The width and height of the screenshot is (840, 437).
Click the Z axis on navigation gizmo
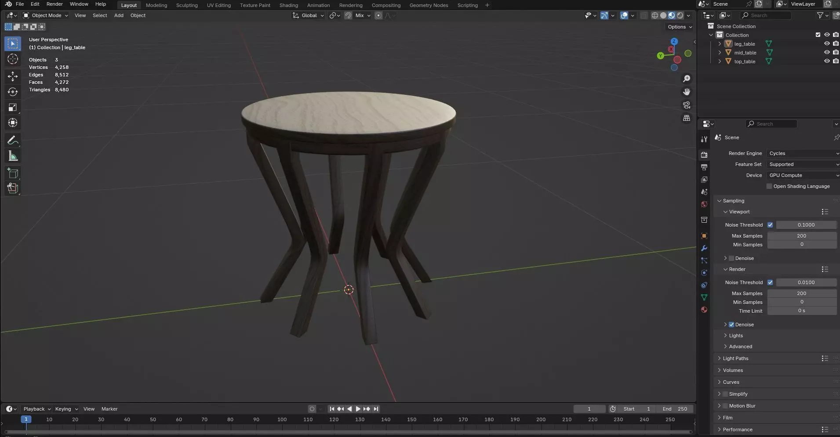674,41
